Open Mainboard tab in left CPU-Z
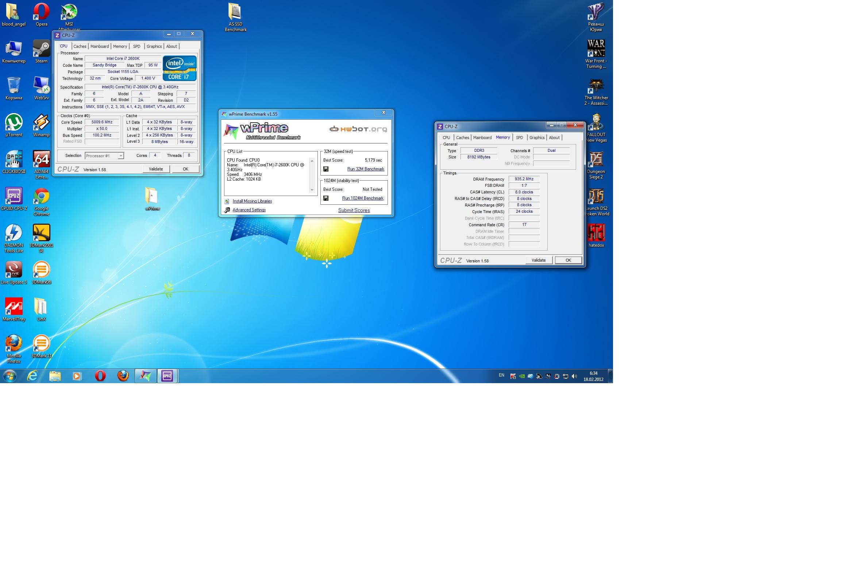Viewport: 867px width, 578px height. (x=100, y=46)
